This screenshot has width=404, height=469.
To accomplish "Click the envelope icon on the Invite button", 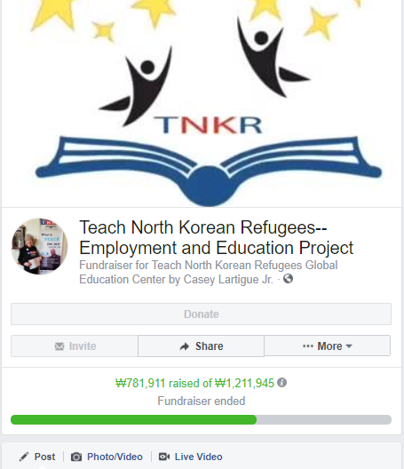I will coord(59,346).
